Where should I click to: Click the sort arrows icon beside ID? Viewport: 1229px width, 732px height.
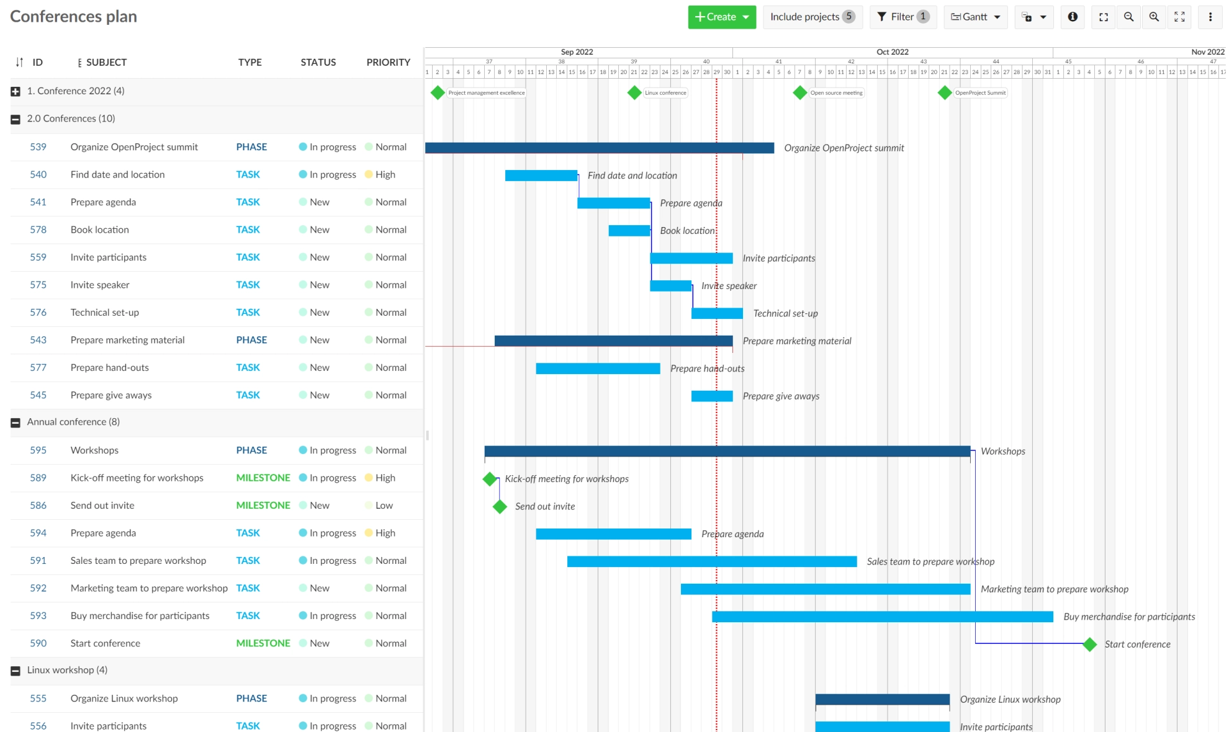(19, 62)
